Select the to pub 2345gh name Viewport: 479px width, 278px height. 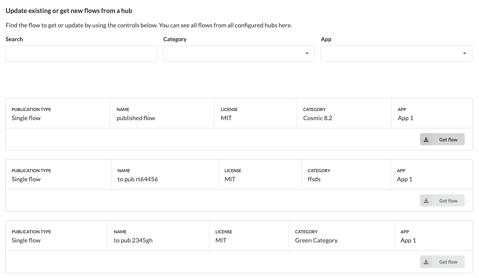pos(133,240)
